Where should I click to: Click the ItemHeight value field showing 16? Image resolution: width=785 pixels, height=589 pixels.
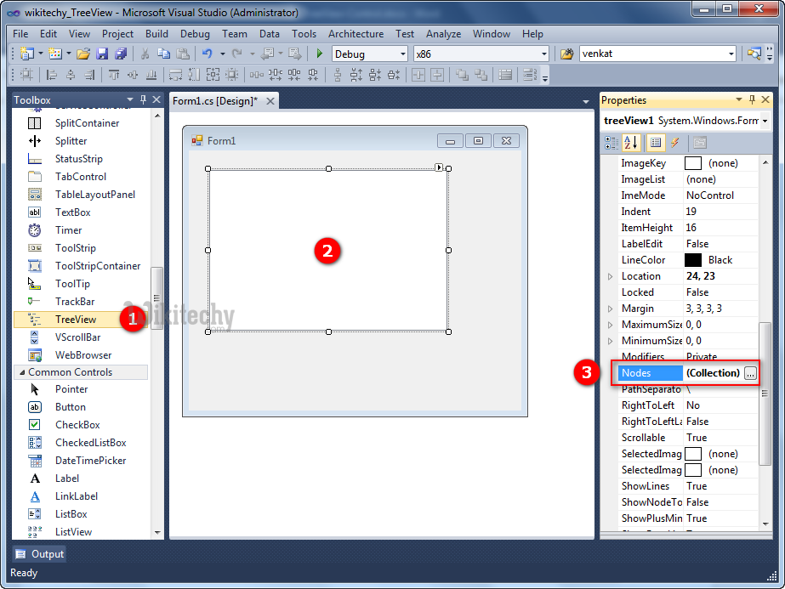pyautogui.click(x=720, y=228)
